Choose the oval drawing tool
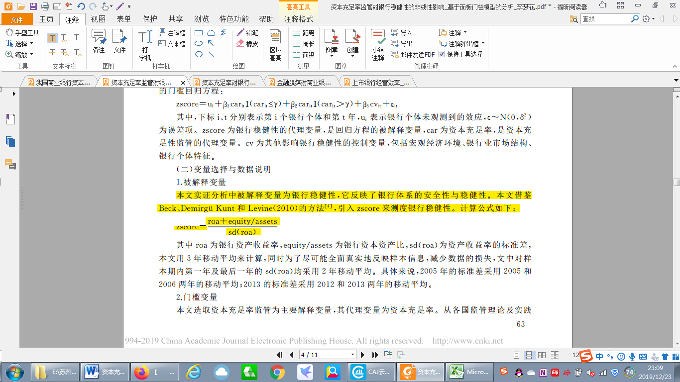The height and width of the screenshot is (382, 680). tap(199, 44)
